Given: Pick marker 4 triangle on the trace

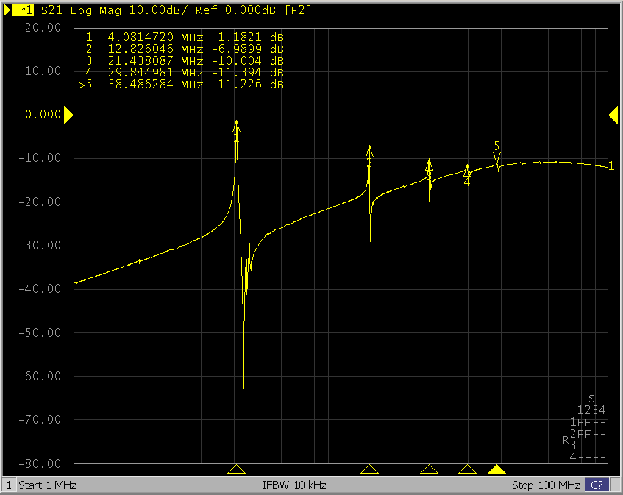Looking at the screenshot, I should (x=467, y=171).
